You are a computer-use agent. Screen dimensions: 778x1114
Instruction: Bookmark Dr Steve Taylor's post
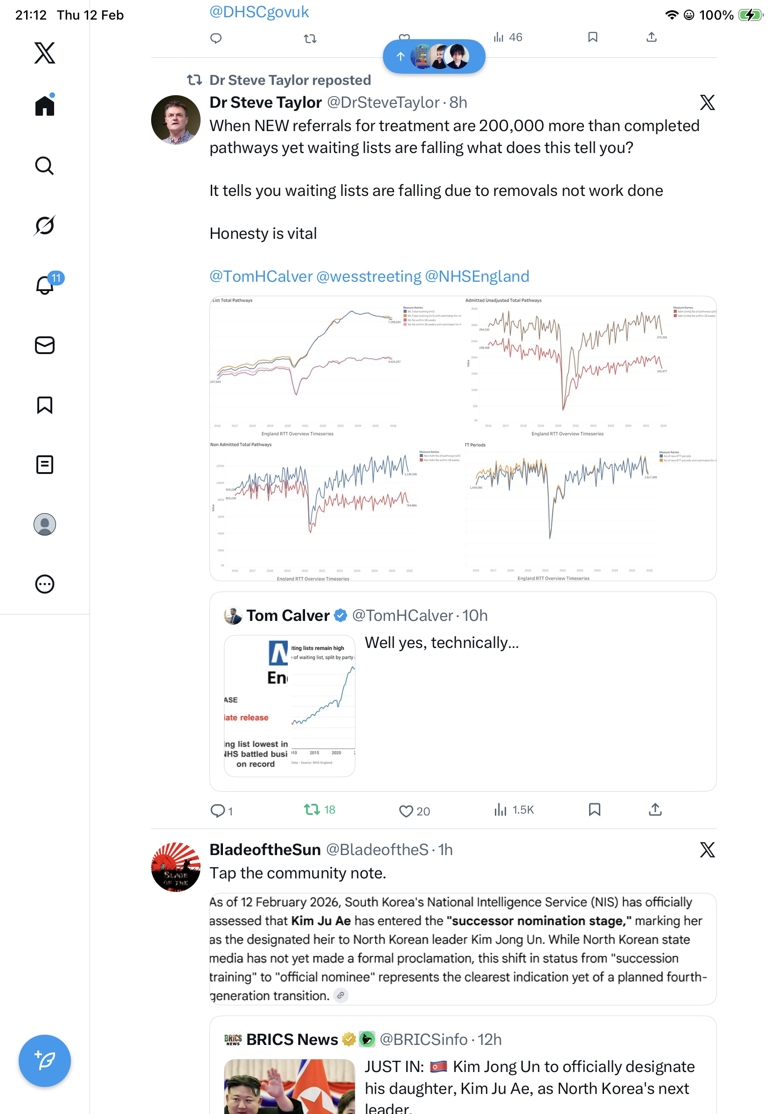(x=594, y=809)
